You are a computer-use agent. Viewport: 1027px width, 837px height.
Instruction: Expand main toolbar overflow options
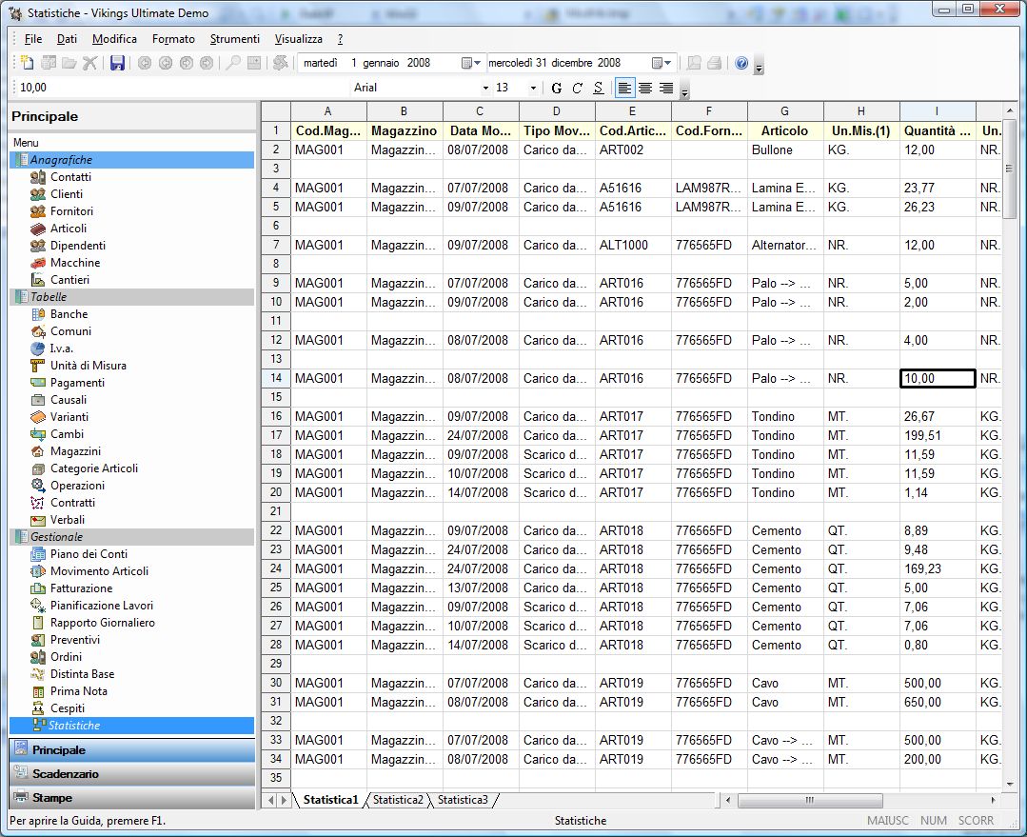[x=759, y=67]
